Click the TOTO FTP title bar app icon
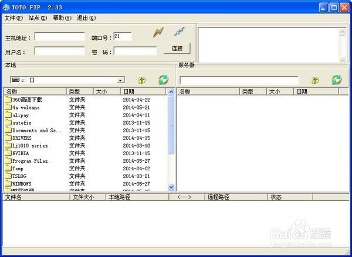This screenshot has width=352, height=257. pos(6,8)
